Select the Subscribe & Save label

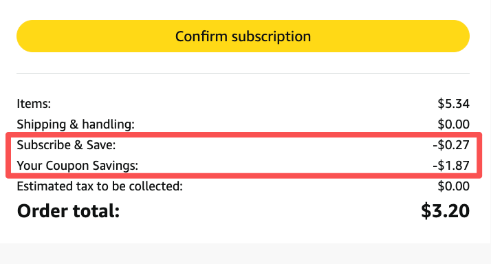coord(66,145)
